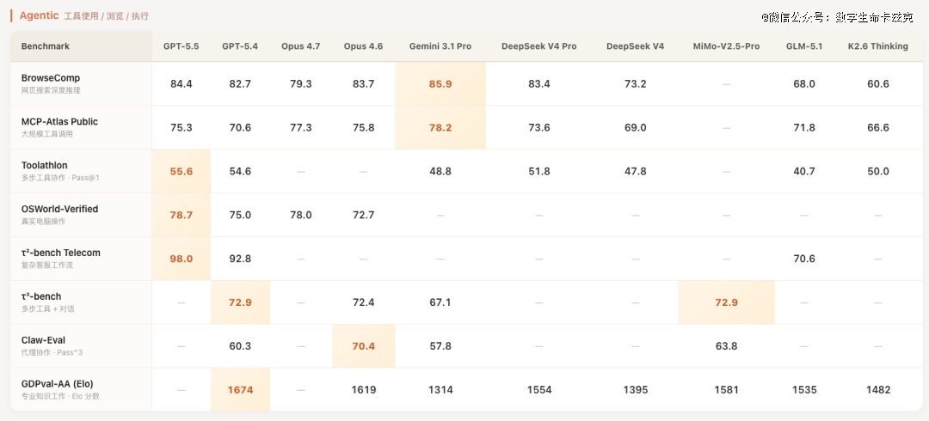This screenshot has height=421, width=929.
Task: Click the highlighted 1674 Elo score
Action: 241,390
